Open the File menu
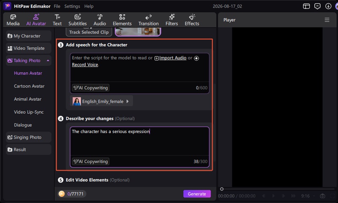This screenshot has width=338, height=203. [57, 6]
